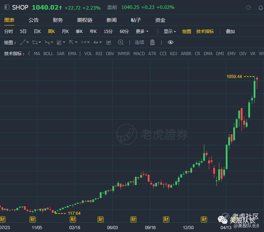The width and height of the screenshot is (264, 232).
Task: Click the 叠加 overlay comparison button
Action: tap(230, 32)
